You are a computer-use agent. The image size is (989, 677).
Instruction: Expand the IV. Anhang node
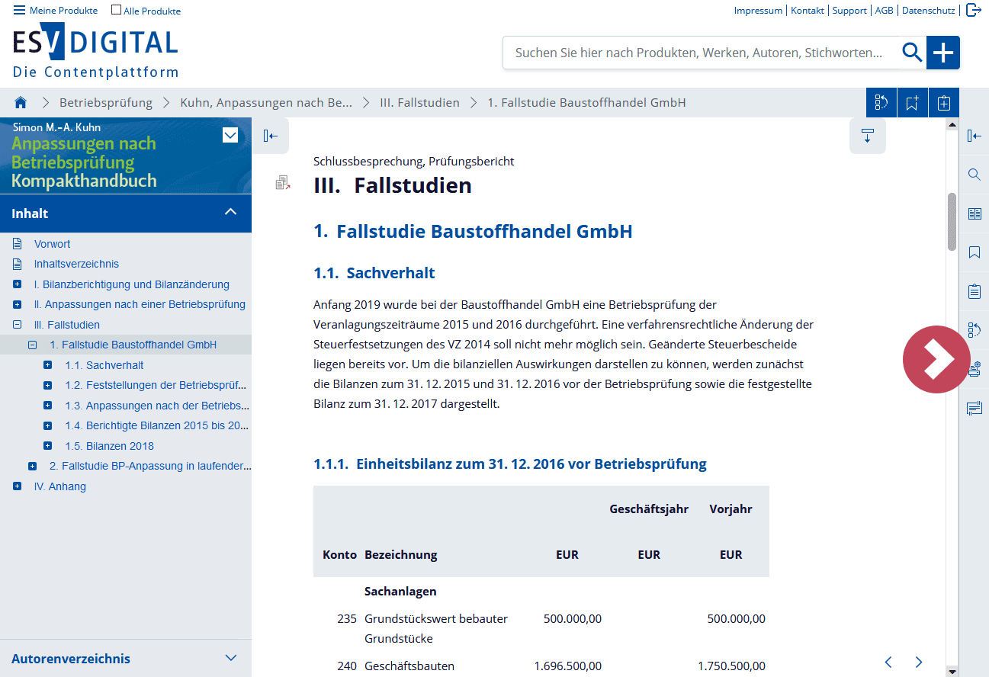point(18,486)
